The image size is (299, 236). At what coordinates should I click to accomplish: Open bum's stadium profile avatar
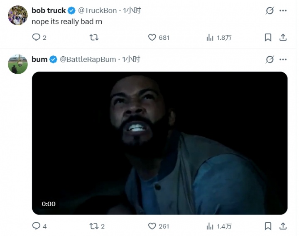[x=18, y=64]
